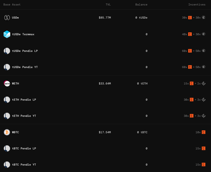Open the tETH Pendle LP row
This screenshot has height=172, width=211.
point(105,99)
